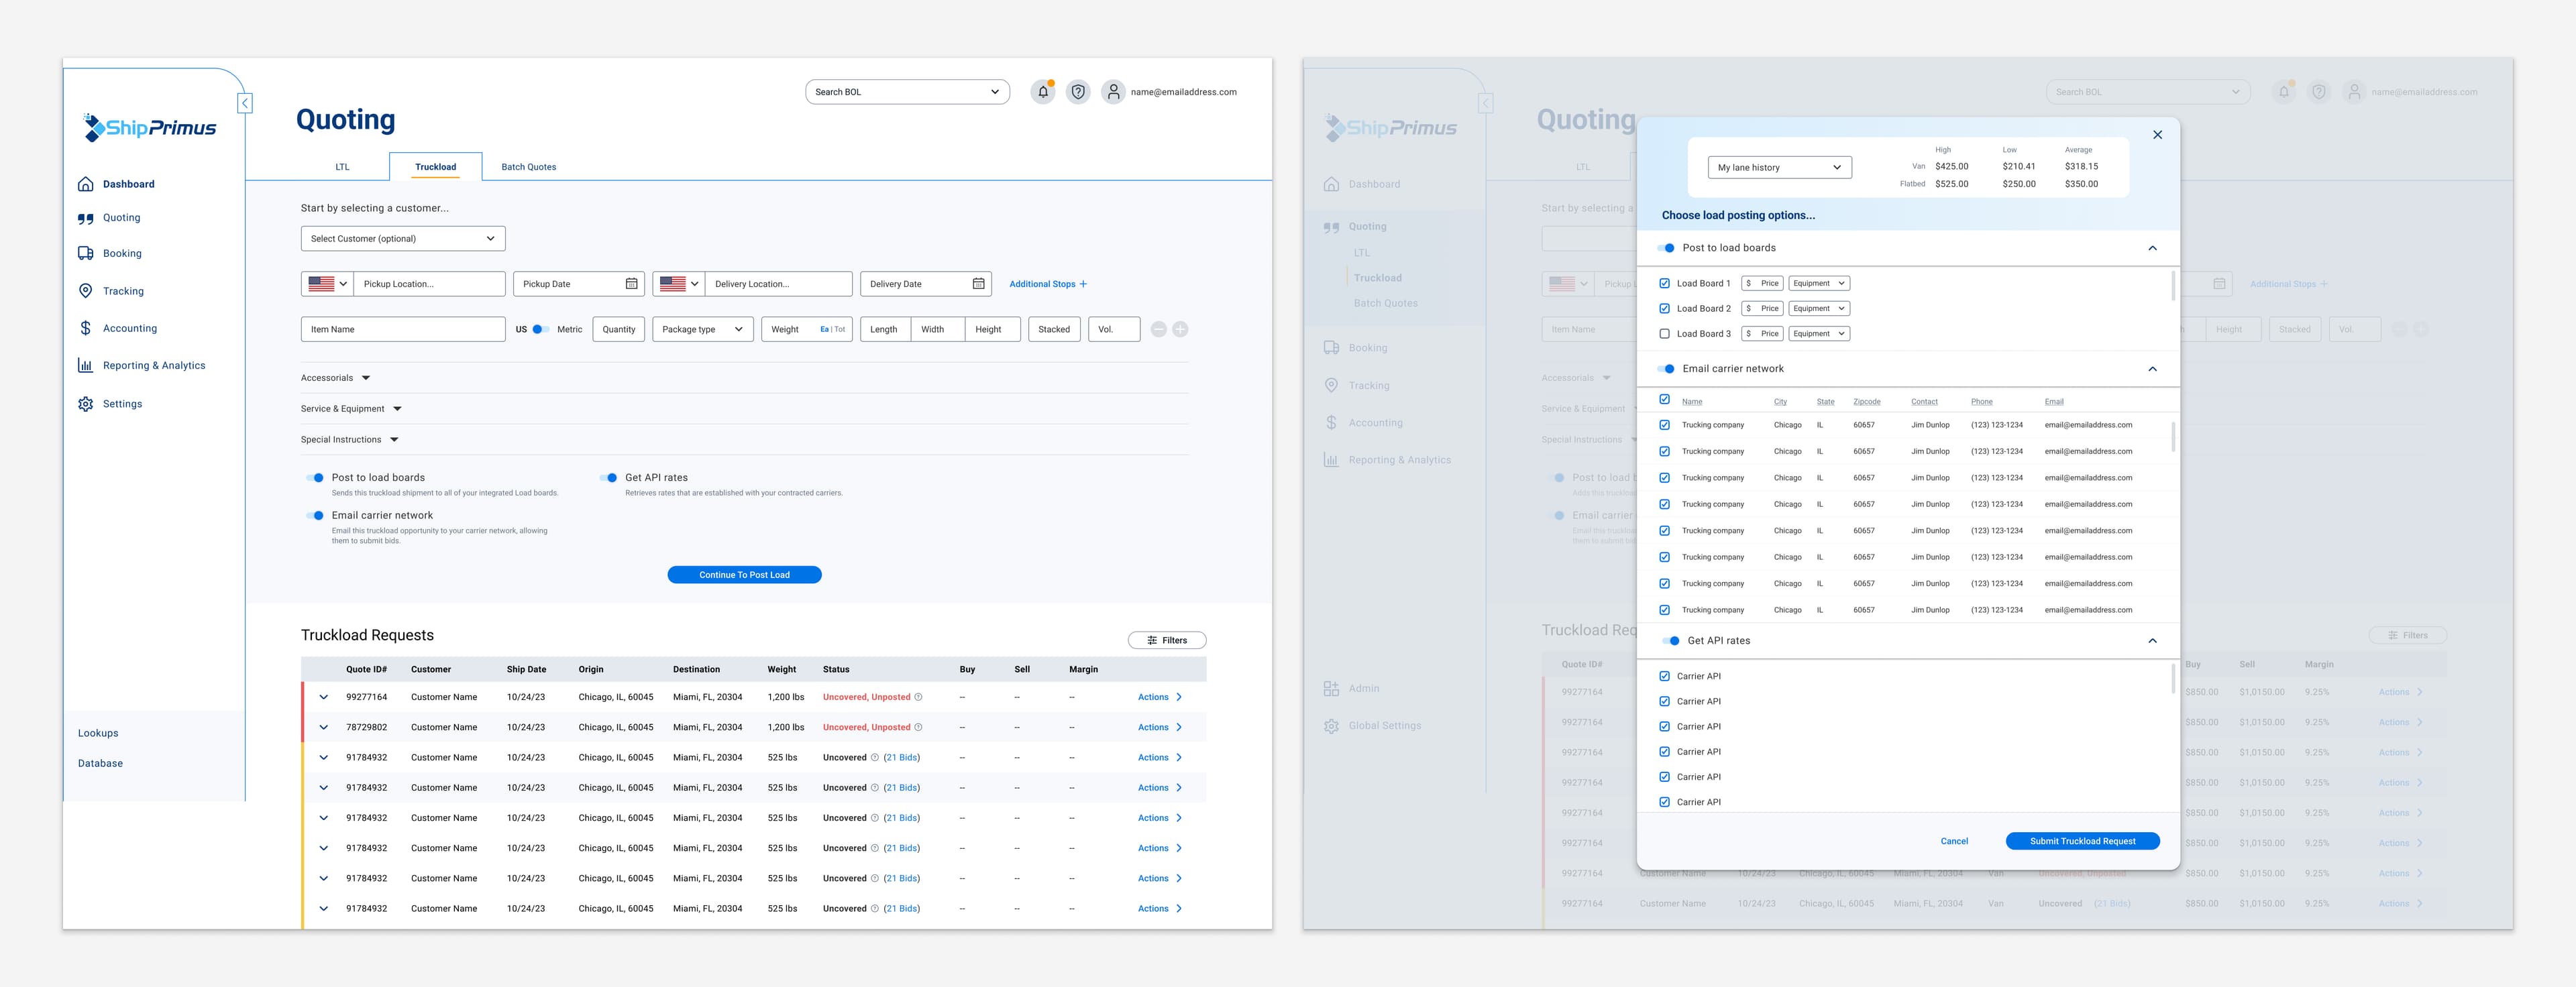This screenshot has width=2576, height=987.
Task: Open the My lane history dropdown
Action: point(1779,168)
